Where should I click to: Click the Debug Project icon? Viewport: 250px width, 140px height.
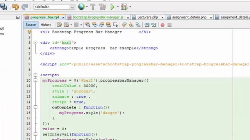click(124, 7)
